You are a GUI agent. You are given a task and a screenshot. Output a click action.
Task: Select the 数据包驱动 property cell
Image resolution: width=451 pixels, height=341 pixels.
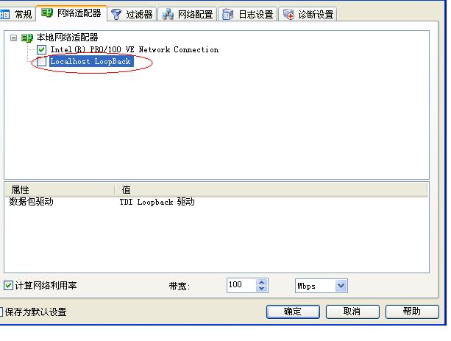coord(31,202)
